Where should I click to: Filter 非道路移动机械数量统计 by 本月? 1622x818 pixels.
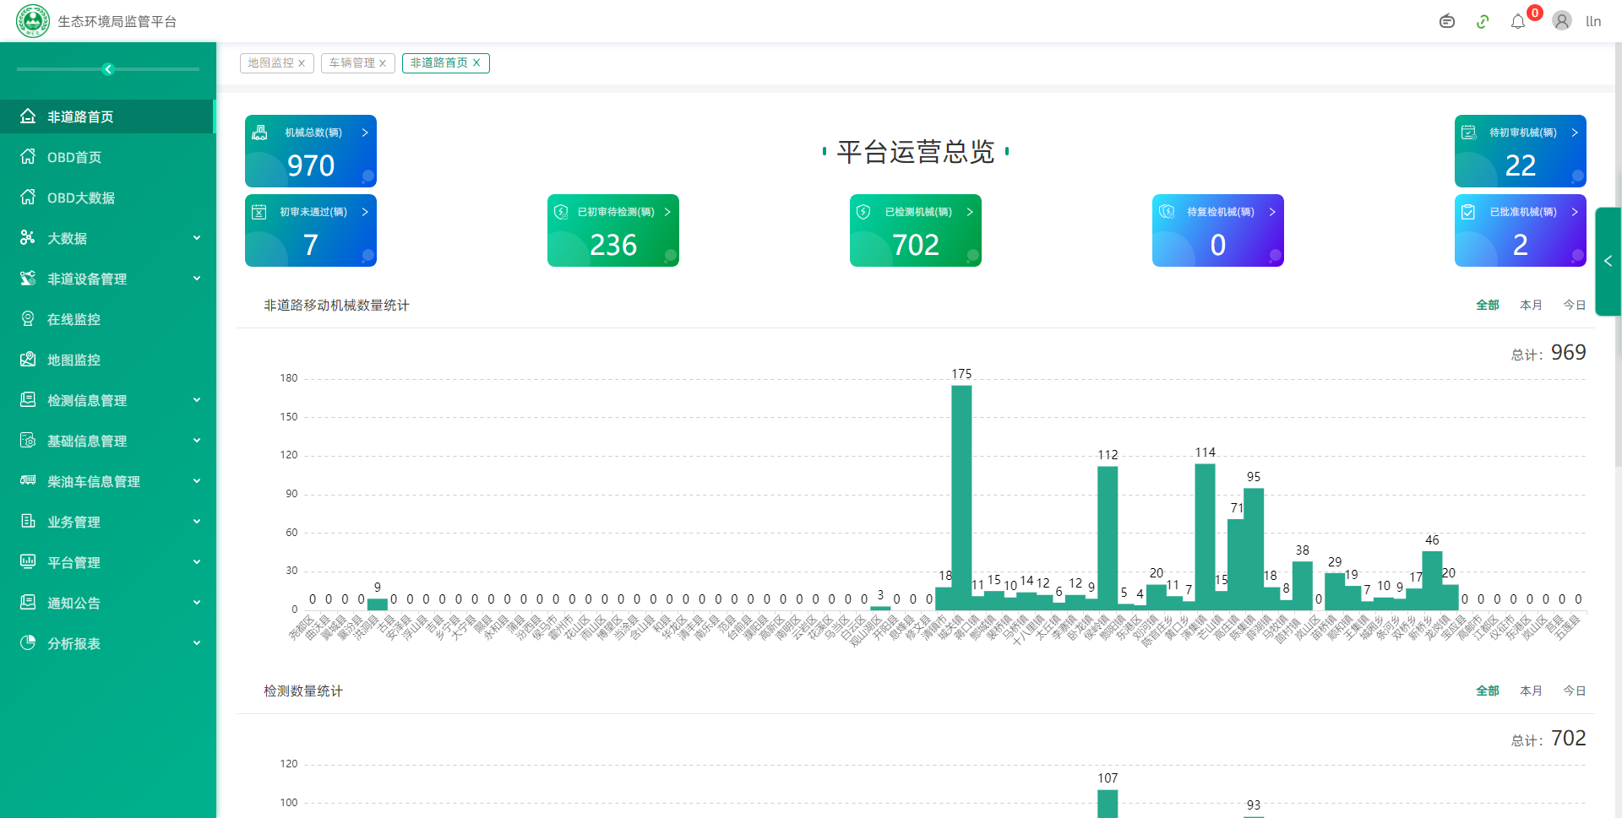1531,306
